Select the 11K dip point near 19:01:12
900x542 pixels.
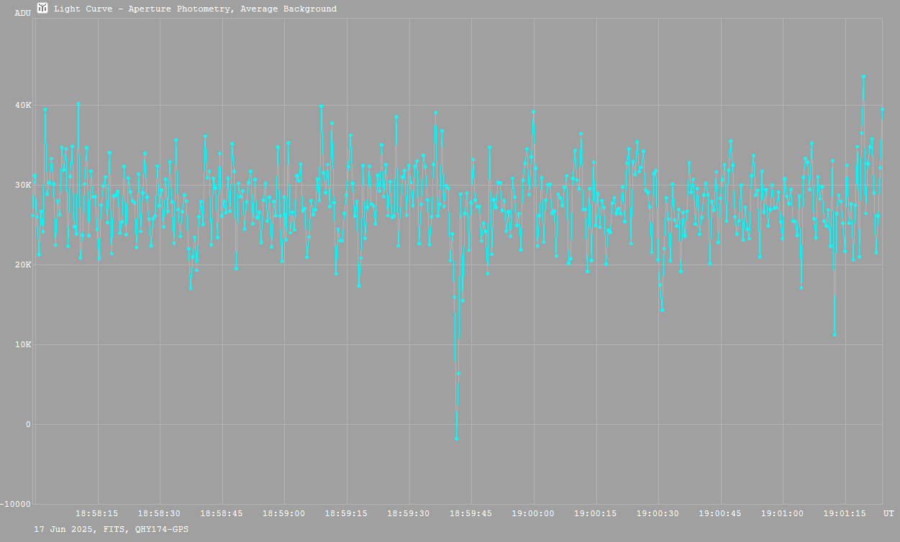(834, 334)
